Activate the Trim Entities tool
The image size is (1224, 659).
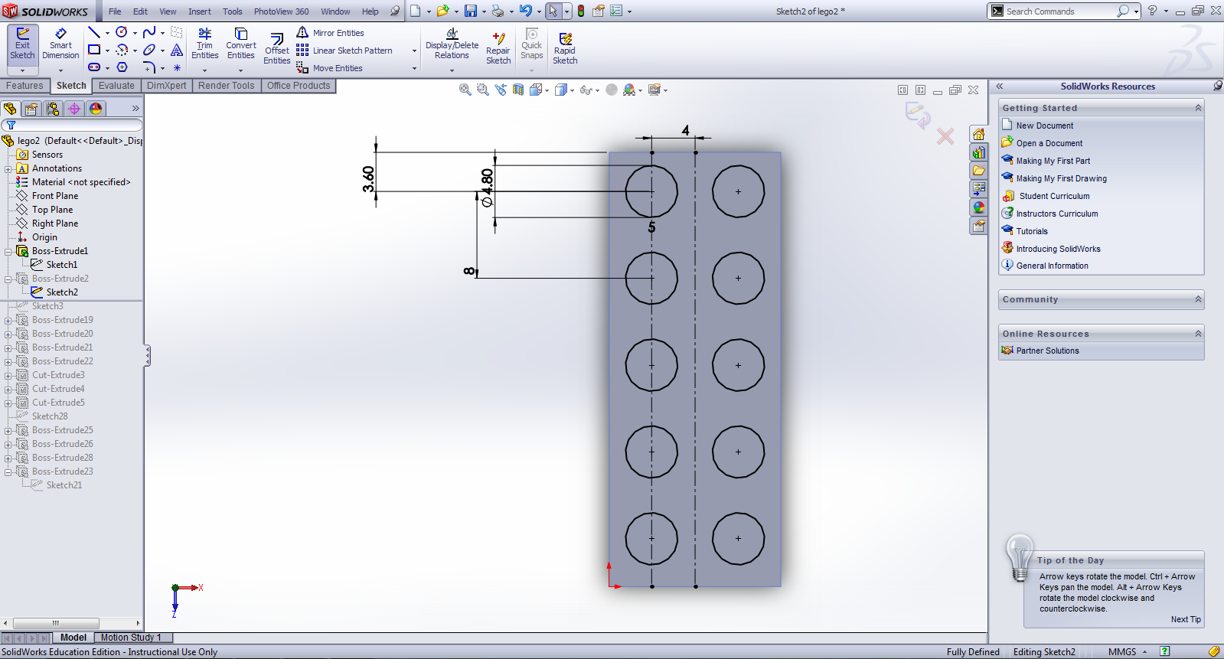[204, 44]
